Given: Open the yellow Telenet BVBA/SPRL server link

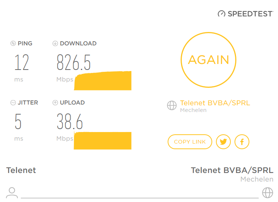Looking at the screenshot, I should coord(215,103).
